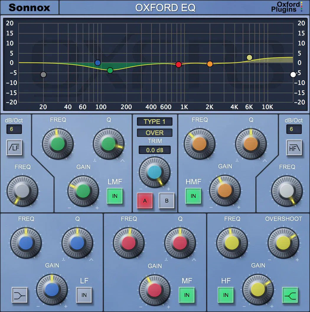
Task: Select preset slot B
Action: pos(167,201)
